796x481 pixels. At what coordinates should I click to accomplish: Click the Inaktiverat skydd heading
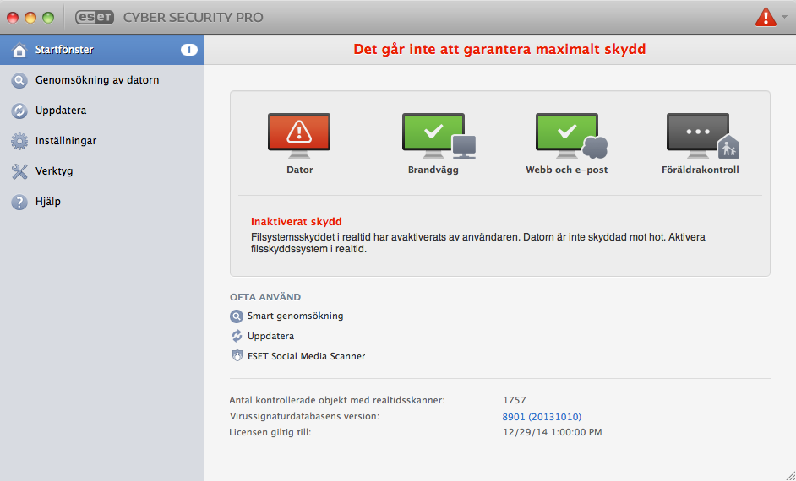pos(296,221)
